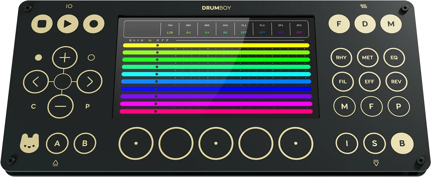Tap the right arrow of the directional pad
This screenshot has height=177, width=431.
(x=89, y=82)
